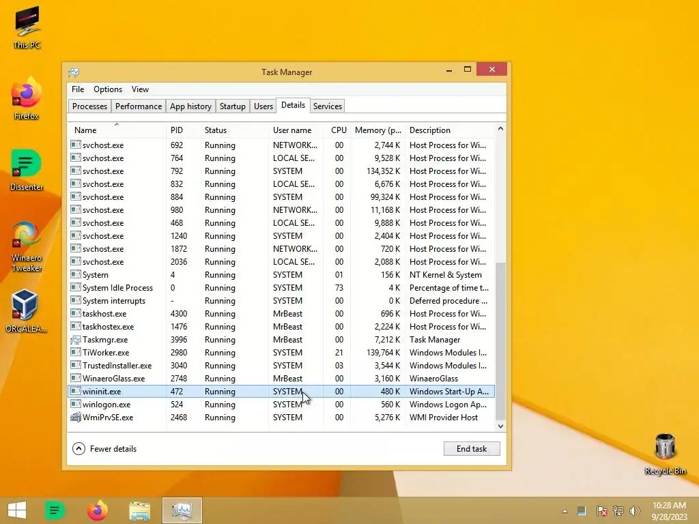Collapse with Fewer details button

104,449
